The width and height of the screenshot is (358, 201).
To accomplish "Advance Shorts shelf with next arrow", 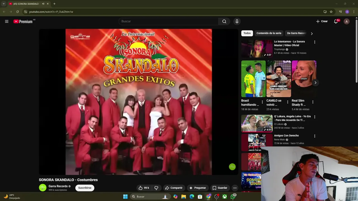I will tap(315, 83).
